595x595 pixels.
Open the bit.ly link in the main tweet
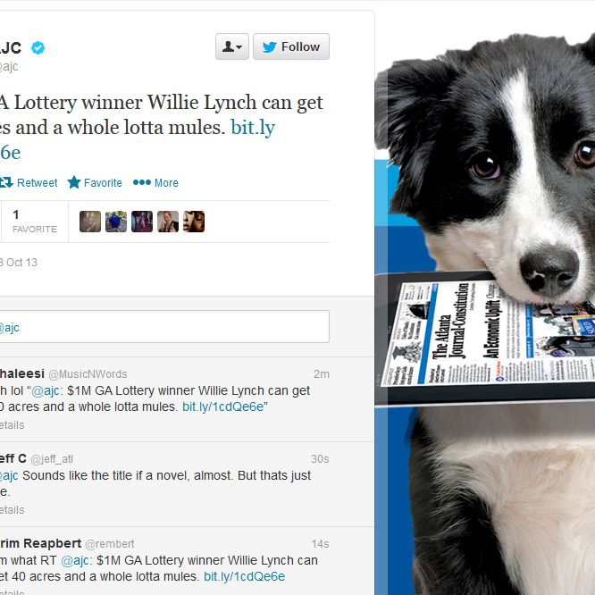point(253,128)
